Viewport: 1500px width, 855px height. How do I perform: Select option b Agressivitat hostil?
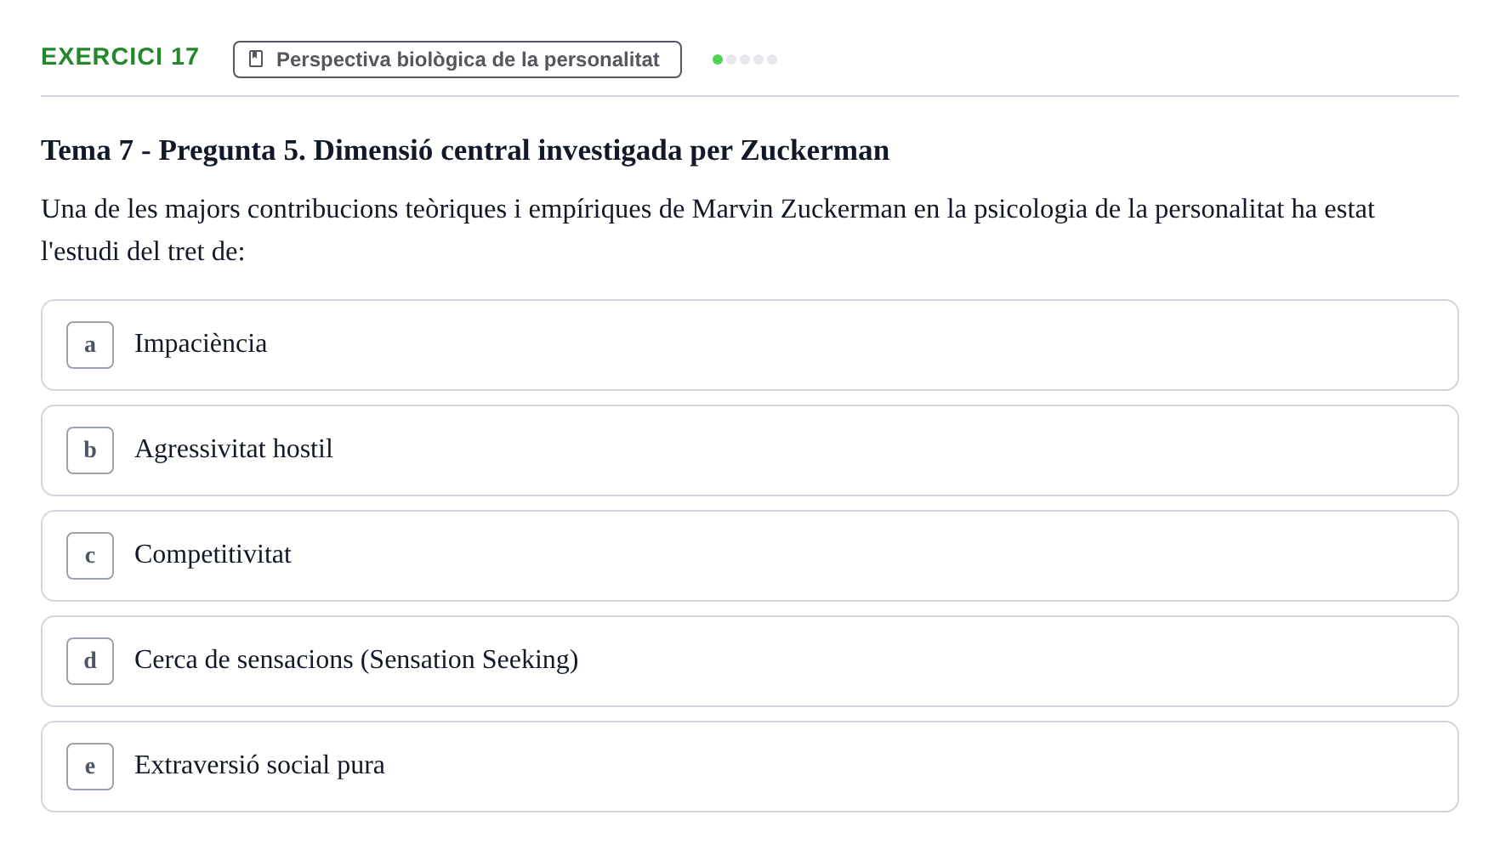(x=750, y=450)
